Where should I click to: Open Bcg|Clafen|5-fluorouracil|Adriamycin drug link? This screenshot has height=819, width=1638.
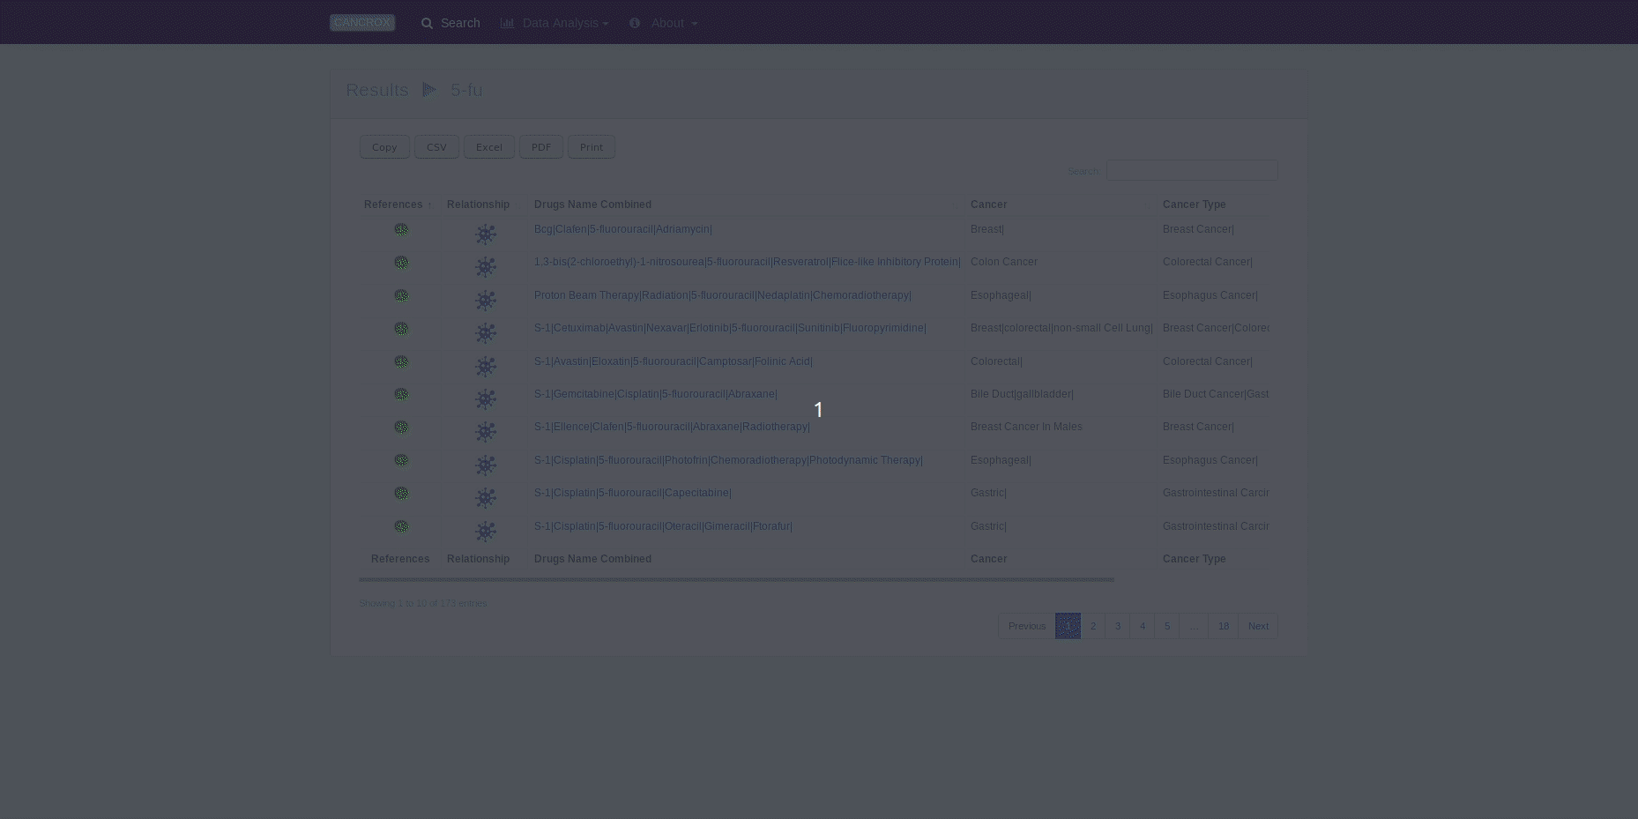click(623, 229)
